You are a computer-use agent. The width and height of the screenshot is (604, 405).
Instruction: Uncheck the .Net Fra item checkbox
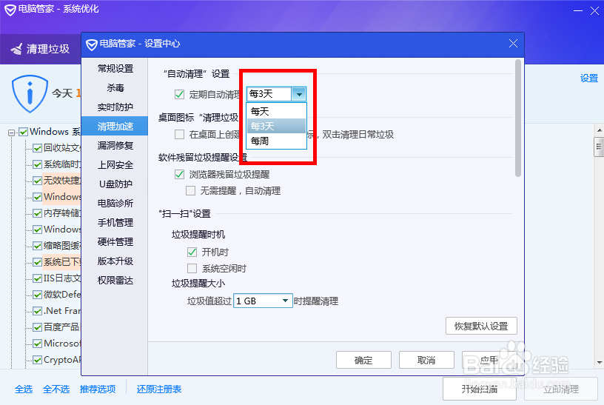click(x=37, y=311)
